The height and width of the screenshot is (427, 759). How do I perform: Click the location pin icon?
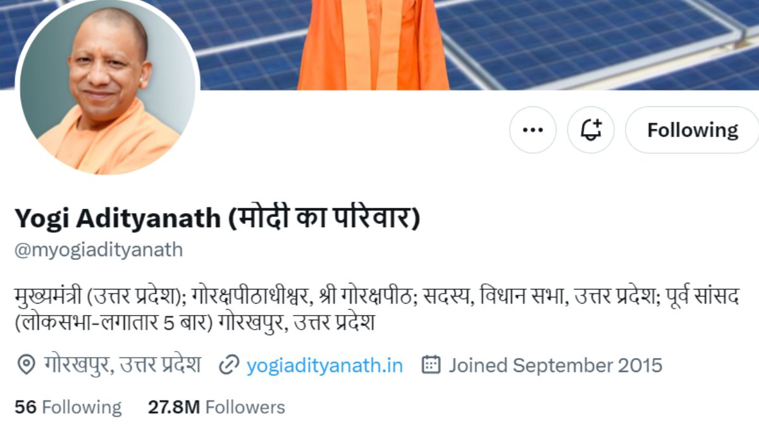click(x=25, y=365)
